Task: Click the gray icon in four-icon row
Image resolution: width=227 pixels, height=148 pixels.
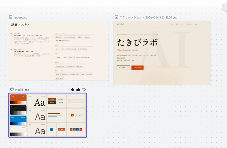Action: tap(74, 129)
